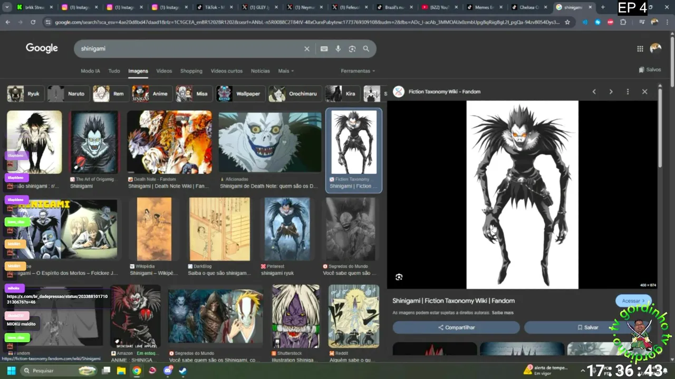The width and height of the screenshot is (675, 379).
Task: Clear the search box with the X icon
Action: tap(307, 48)
